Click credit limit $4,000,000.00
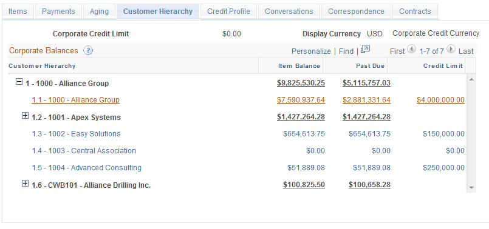 440,100
